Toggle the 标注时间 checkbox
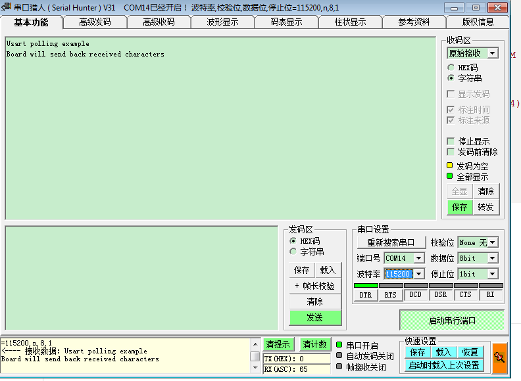This screenshot has height=381, width=521. (451, 110)
